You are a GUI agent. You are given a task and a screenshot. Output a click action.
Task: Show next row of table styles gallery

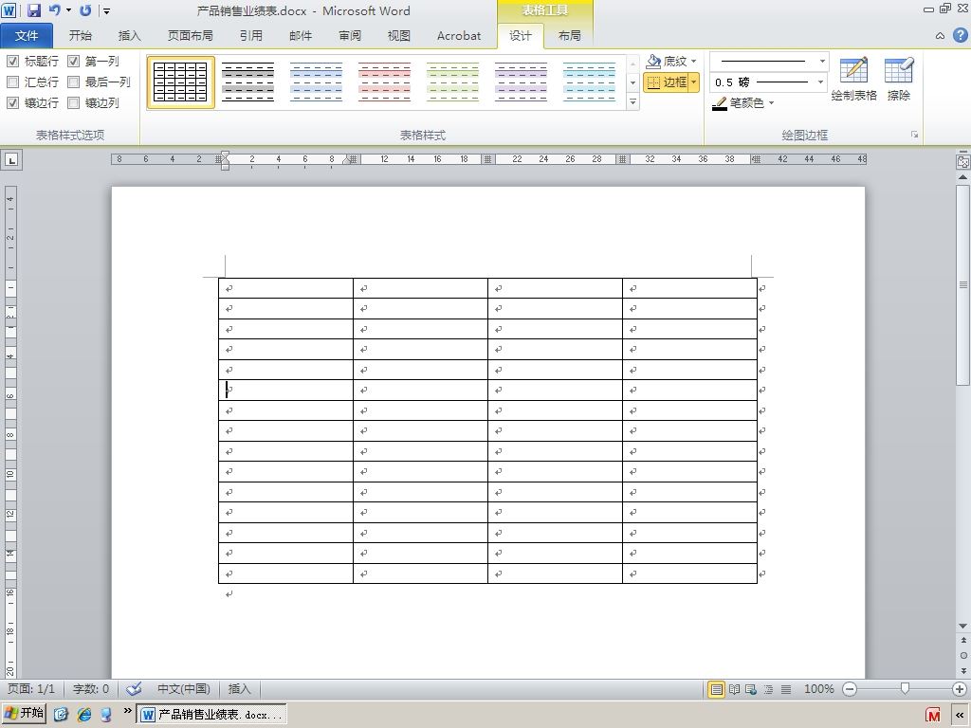click(632, 82)
